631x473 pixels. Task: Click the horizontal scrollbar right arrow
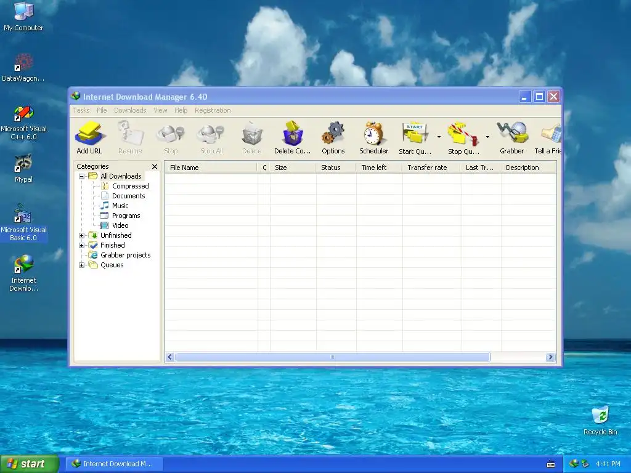(x=550, y=357)
